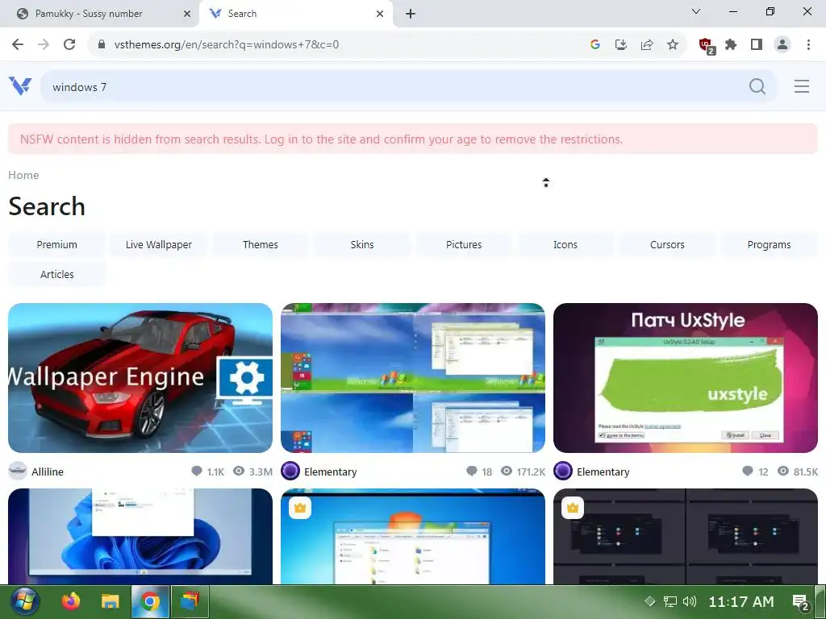Screen dimensions: 826x619
Task: Launch Firefox from the taskbar
Action: point(71,601)
